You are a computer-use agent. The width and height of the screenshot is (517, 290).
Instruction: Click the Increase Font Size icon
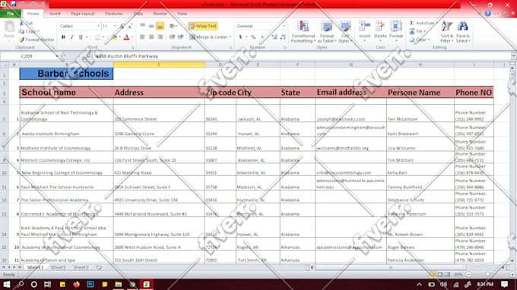122,26
